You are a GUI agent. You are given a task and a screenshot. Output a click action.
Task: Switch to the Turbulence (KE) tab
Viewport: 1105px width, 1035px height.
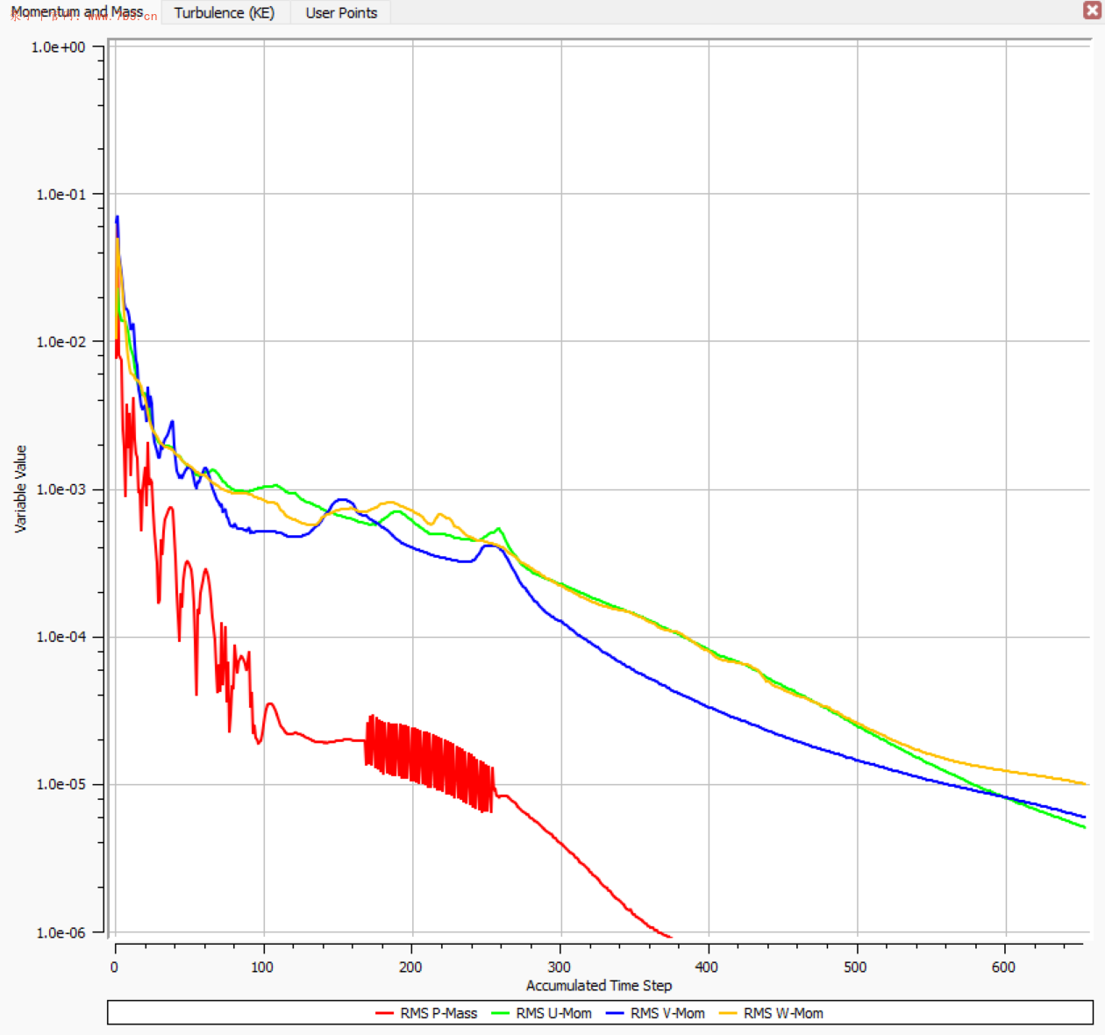pos(224,12)
